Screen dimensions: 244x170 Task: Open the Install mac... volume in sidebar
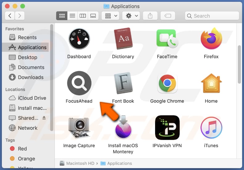point(26,108)
